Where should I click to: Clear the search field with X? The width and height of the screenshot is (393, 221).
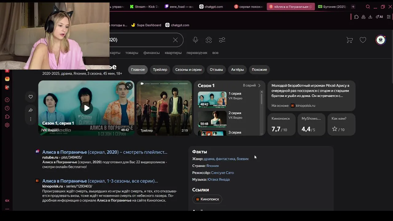[175, 40]
